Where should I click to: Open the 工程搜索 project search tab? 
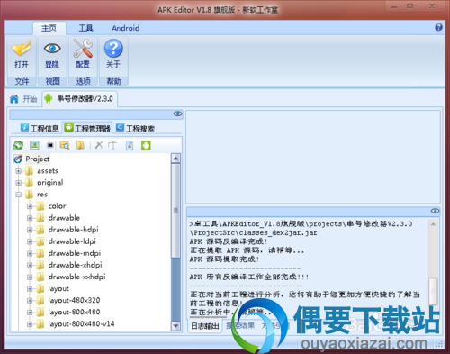click(136, 128)
